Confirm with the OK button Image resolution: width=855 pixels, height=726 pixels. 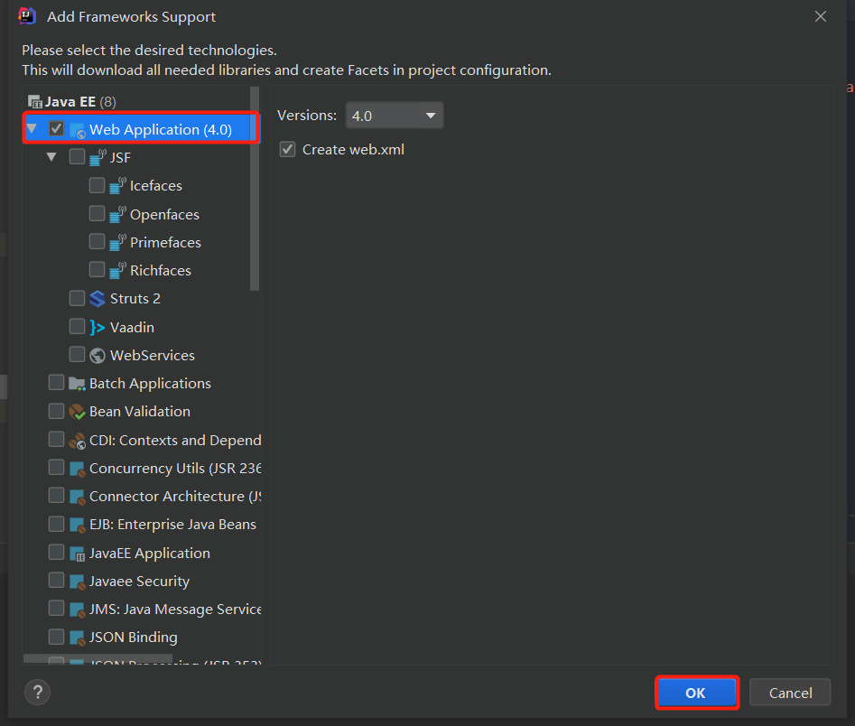(x=696, y=693)
